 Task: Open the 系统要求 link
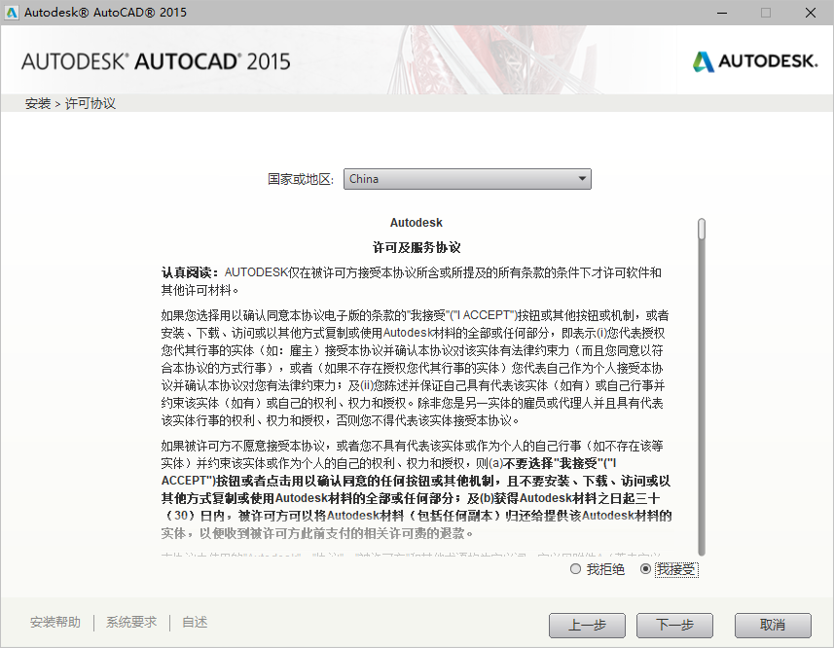pos(130,621)
